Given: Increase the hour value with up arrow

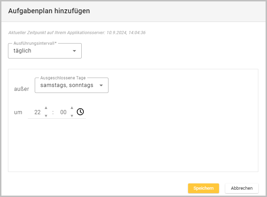Looking at the screenshot, I should coord(46,108).
